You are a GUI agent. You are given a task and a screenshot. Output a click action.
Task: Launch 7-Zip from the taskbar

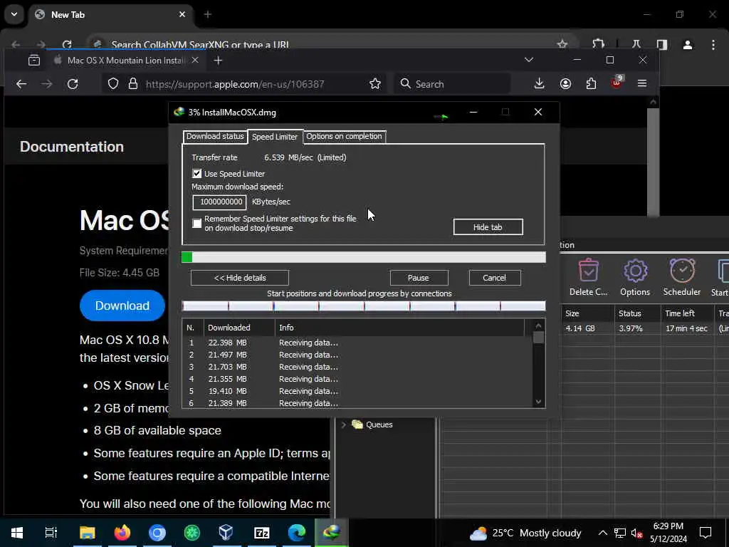(x=262, y=533)
